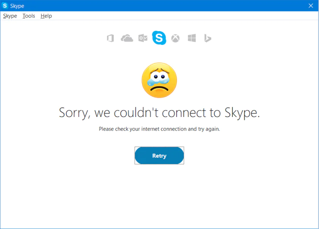The height and width of the screenshot is (229, 319).
Task: Select the Windows logo icon
Action: point(191,38)
